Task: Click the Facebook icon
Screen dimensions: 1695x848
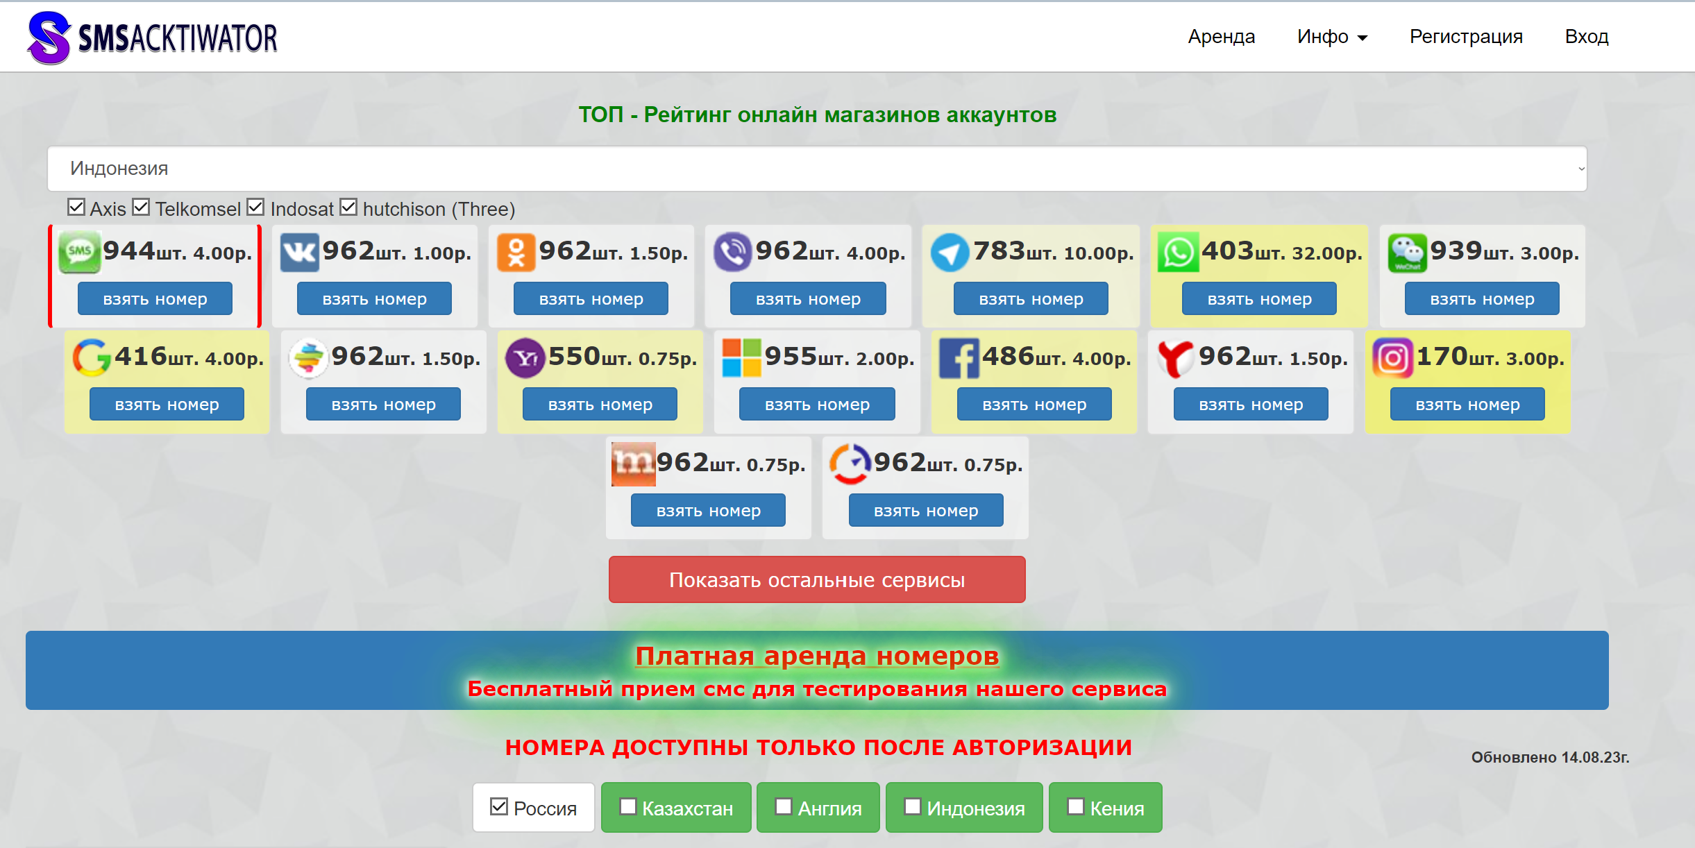Action: (x=959, y=358)
